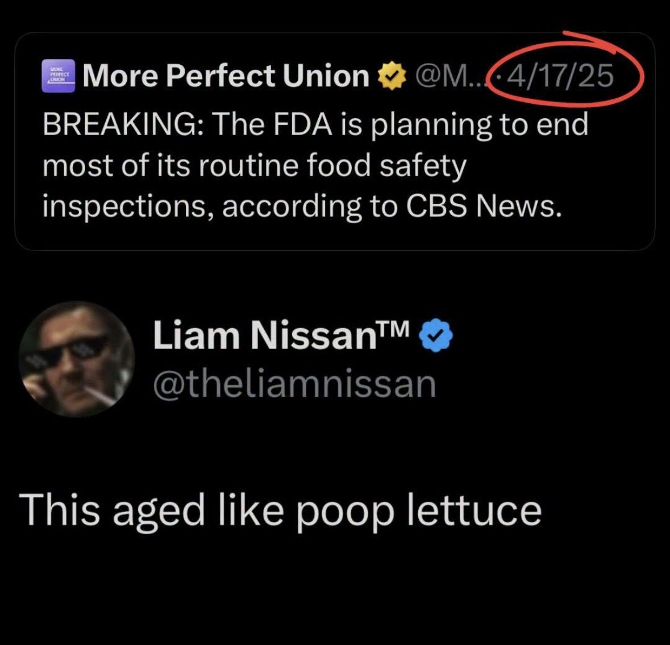The height and width of the screenshot is (645, 670).
Task: Open the More Perfect Union avatar icon
Action: coord(59,76)
